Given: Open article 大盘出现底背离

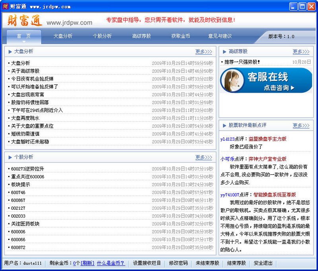Looking at the screenshot, I should pyautogui.click(x=27, y=95).
